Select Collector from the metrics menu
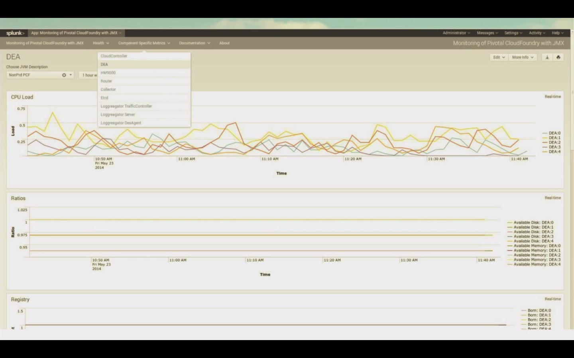574x358 pixels. pos(144,89)
